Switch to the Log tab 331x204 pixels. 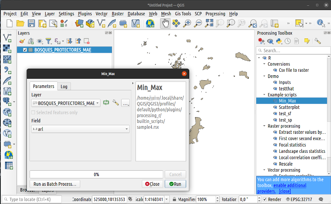pos(64,86)
